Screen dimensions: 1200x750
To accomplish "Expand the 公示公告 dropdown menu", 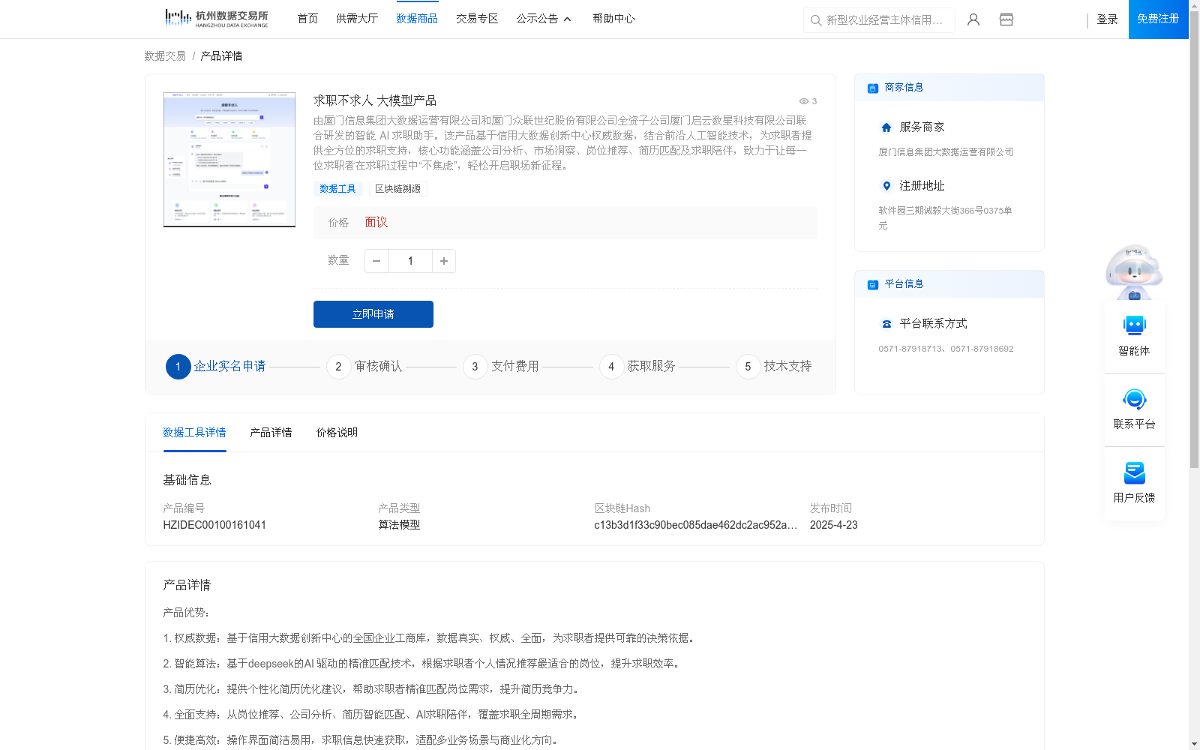I will coord(544,19).
